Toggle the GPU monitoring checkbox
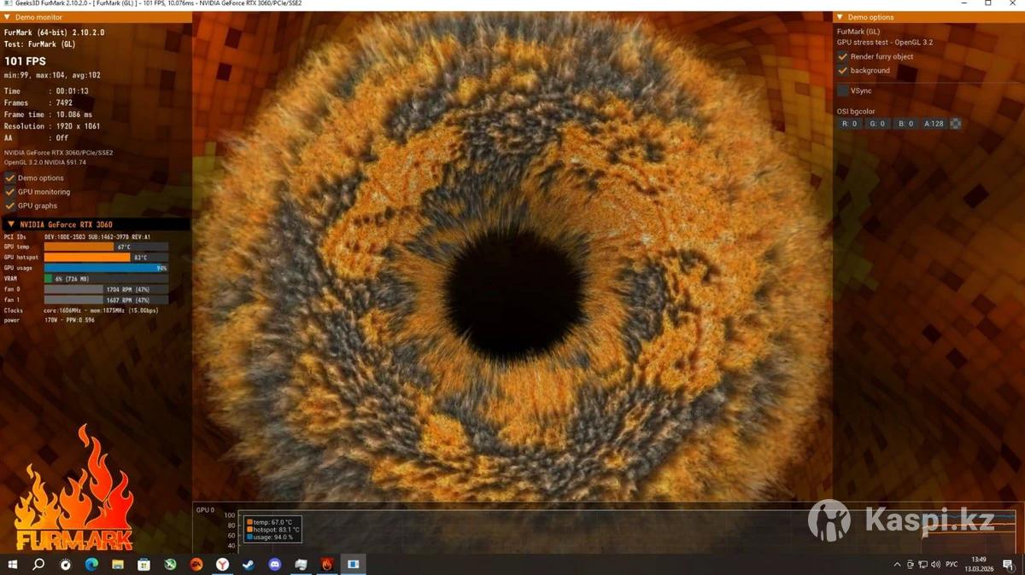Screen dimensions: 1025x575 coord(10,192)
